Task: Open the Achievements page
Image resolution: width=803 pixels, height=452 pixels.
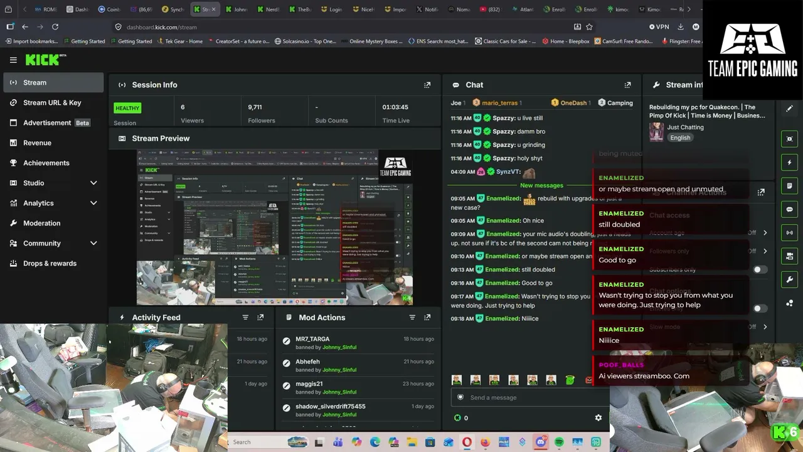Action: (x=53, y=163)
